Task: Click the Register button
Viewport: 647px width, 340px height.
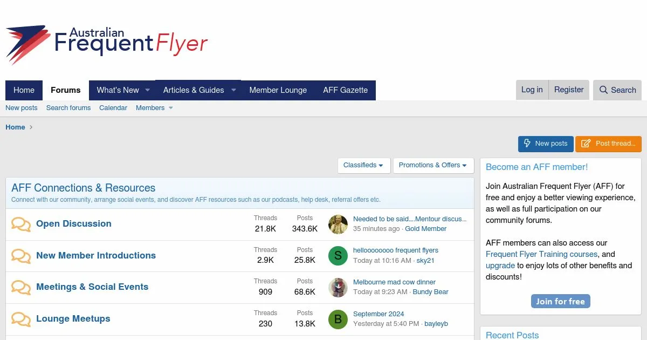Action: point(569,90)
